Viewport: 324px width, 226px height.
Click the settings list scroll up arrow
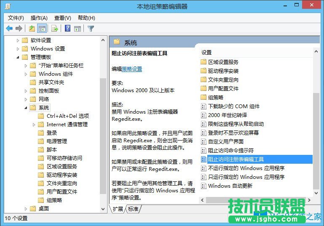click(x=316, y=52)
